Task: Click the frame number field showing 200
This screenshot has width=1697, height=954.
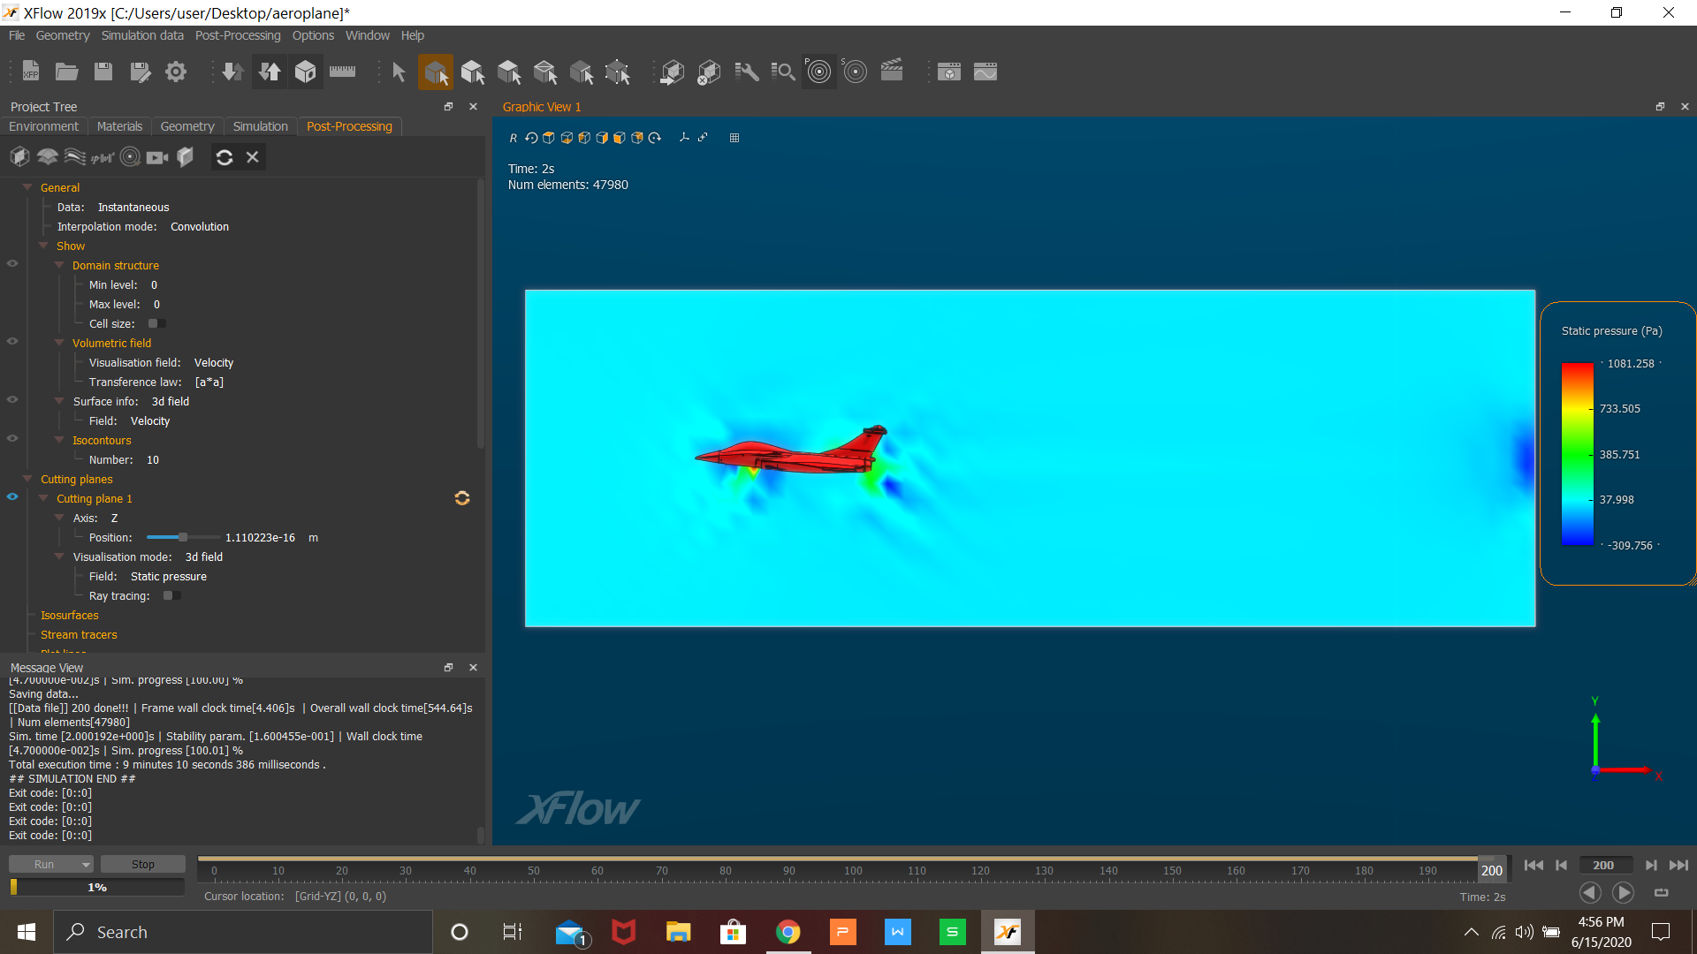Action: pyautogui.click(x=1603, y=866)
